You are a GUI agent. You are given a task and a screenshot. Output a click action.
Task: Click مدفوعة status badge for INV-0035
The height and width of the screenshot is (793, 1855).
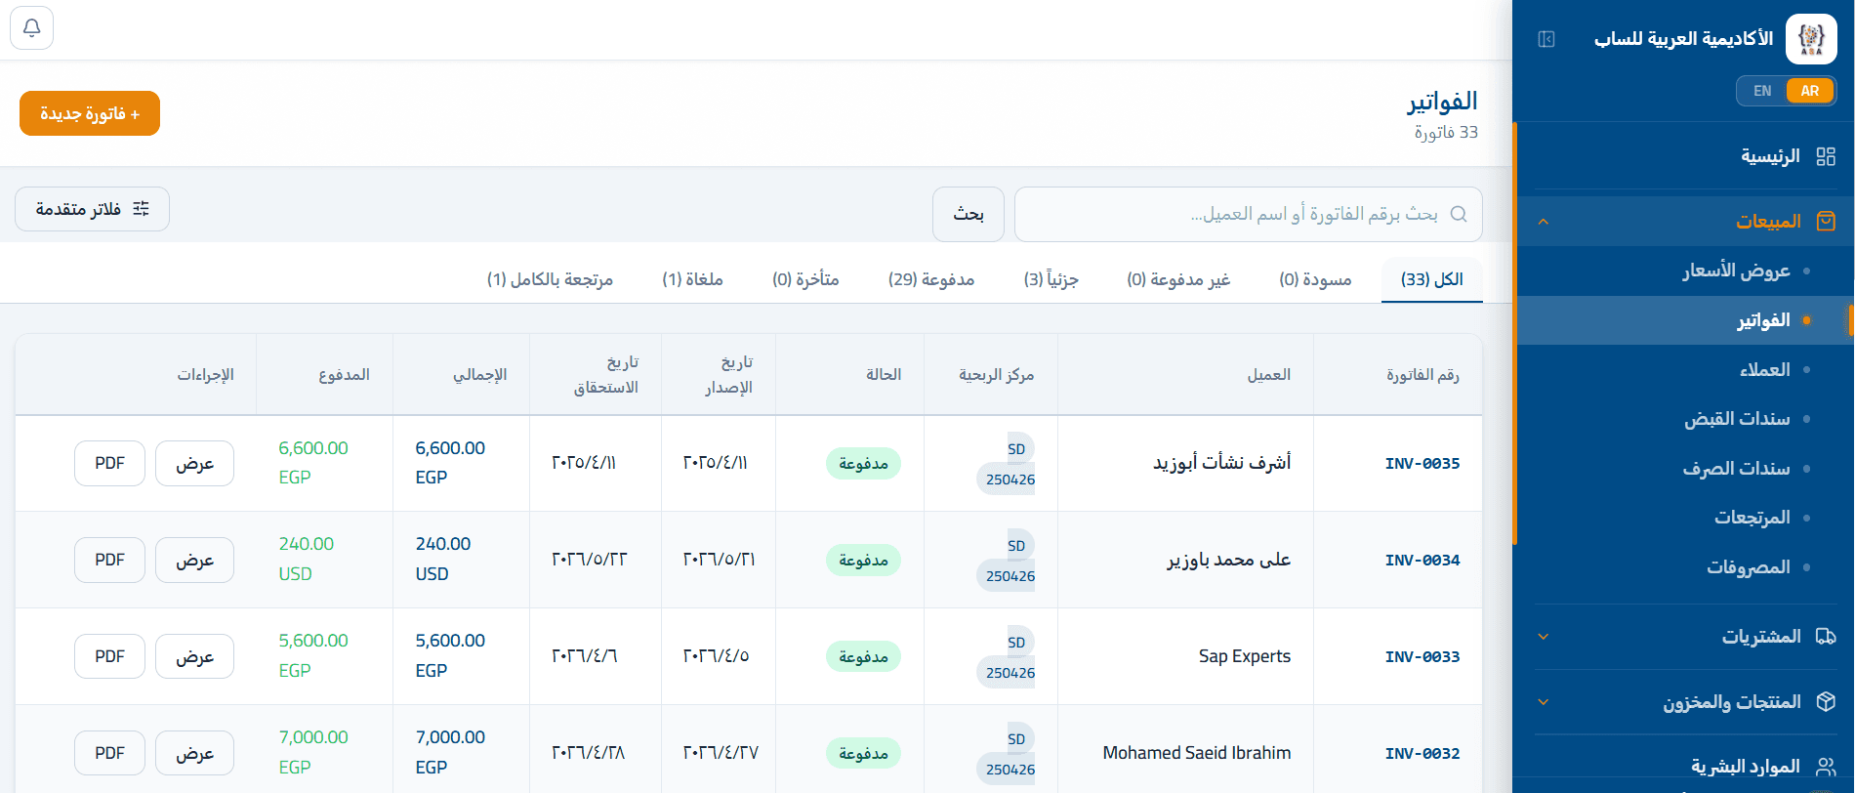(x=863, y=463)
